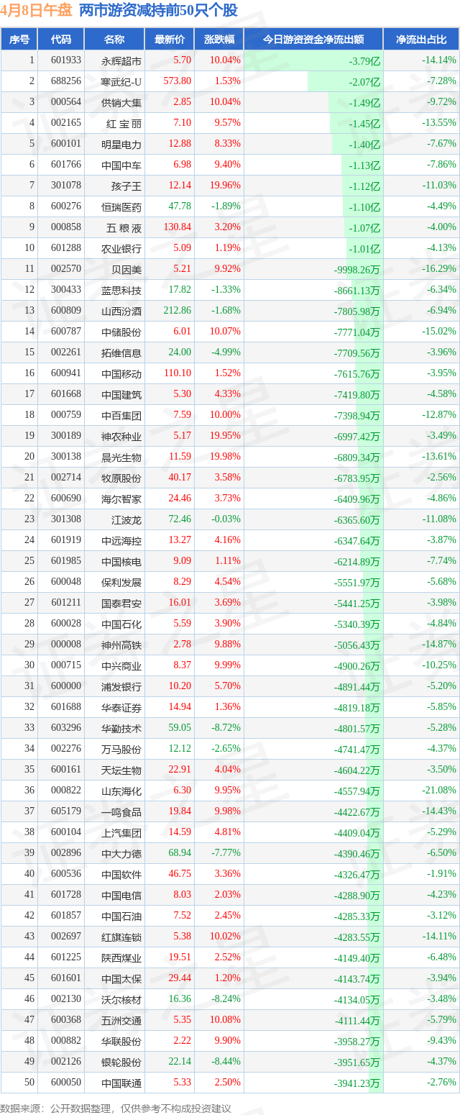Select the title 两市游资减持前50只个股
Viewport: 460px width, 1115px height.
158,10
